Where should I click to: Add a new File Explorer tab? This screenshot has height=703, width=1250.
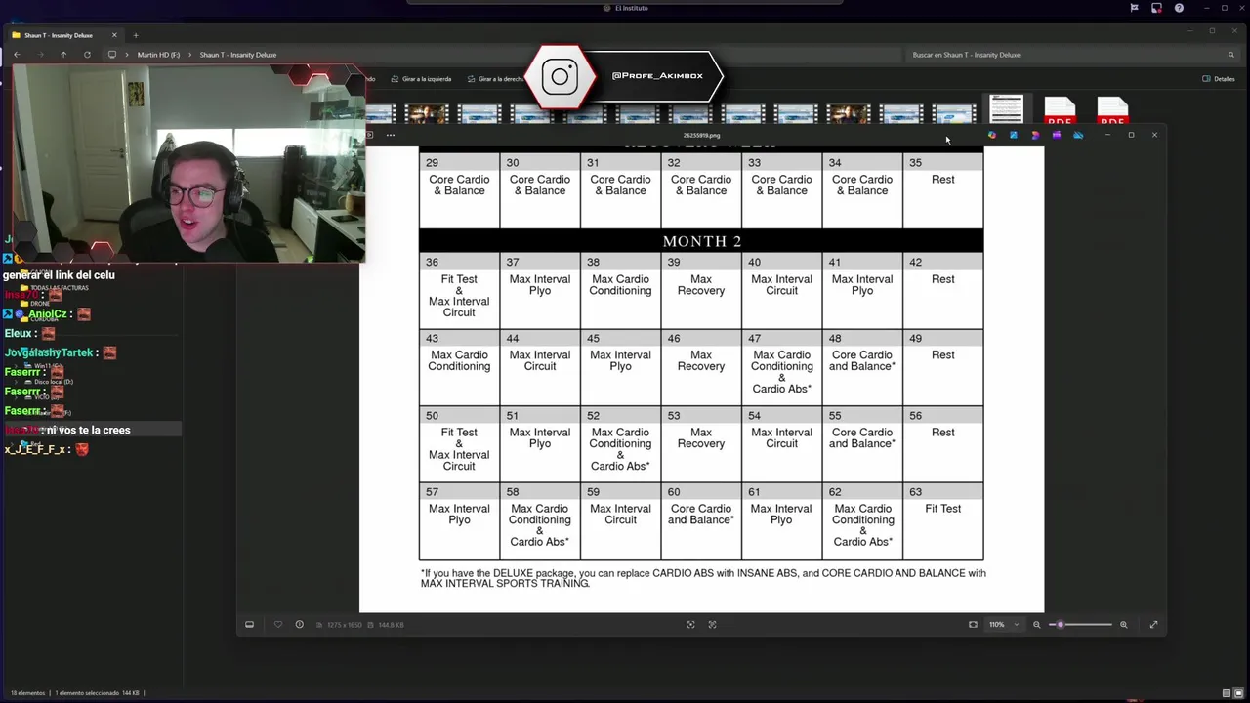[136, 35]
